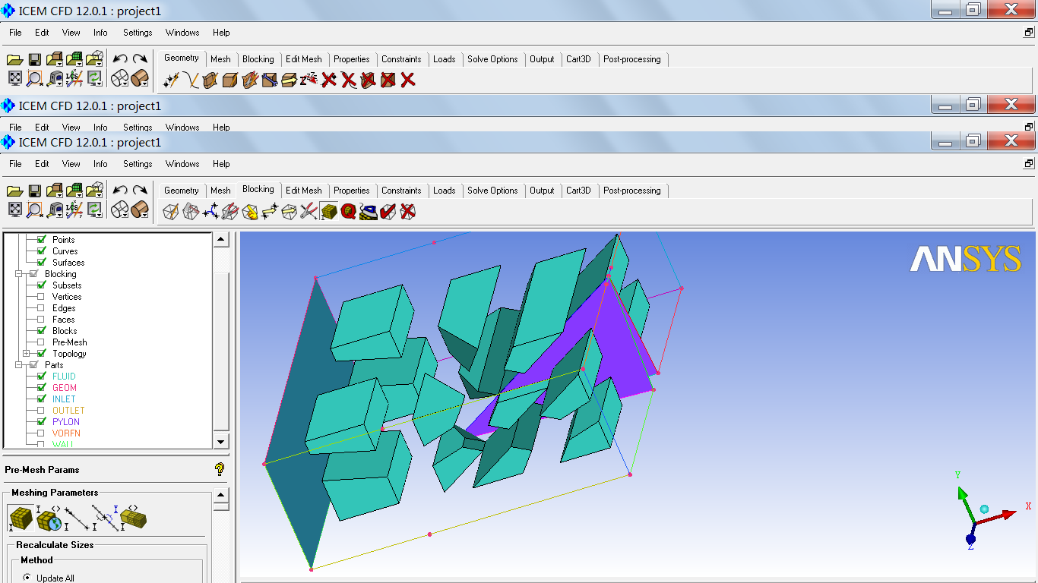Select the Create Block tool
The image size is (1038, 583).
pyautogui.click(x=171, y=212)
